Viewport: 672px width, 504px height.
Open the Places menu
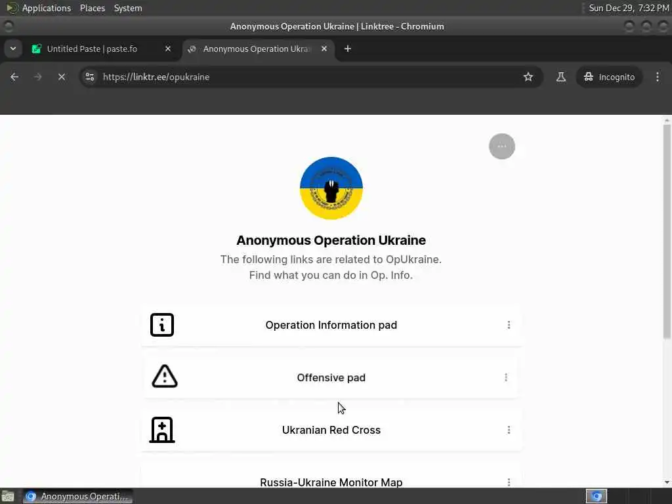(x=93, y=8)
